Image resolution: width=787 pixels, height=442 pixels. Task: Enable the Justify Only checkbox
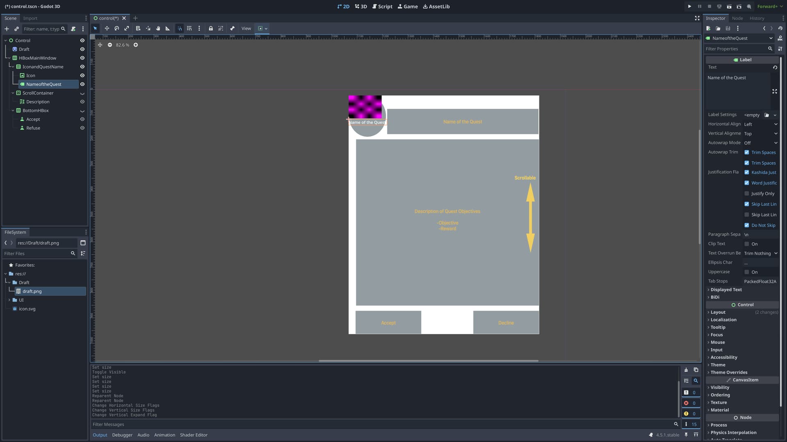(746, 194)
